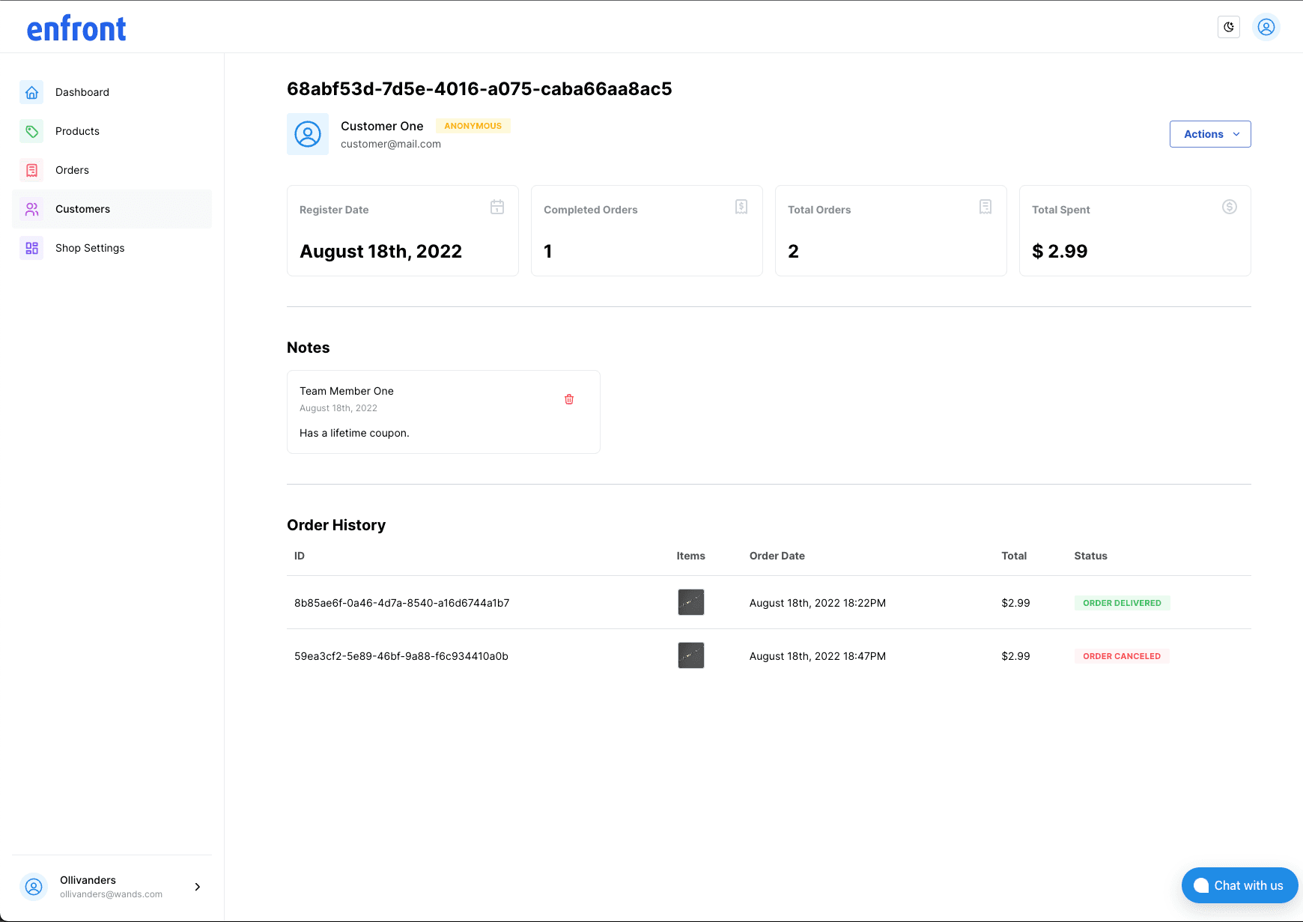
Task: Click the coin icon on Total Spent card
Action: coord(1229,207)
